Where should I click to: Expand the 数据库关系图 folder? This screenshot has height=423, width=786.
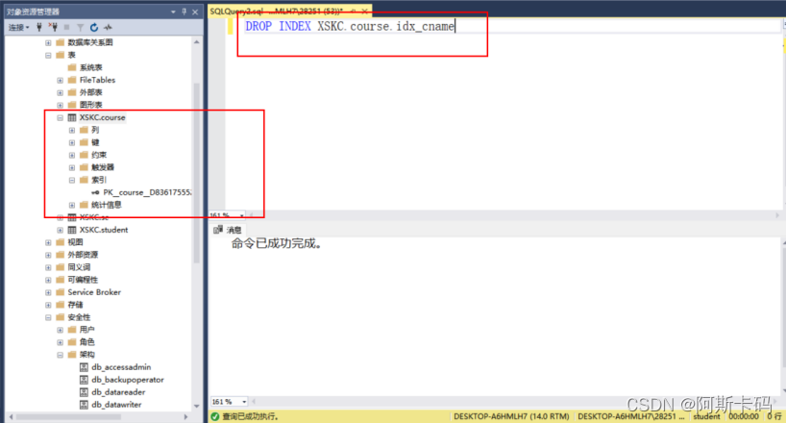click(48, 42)
